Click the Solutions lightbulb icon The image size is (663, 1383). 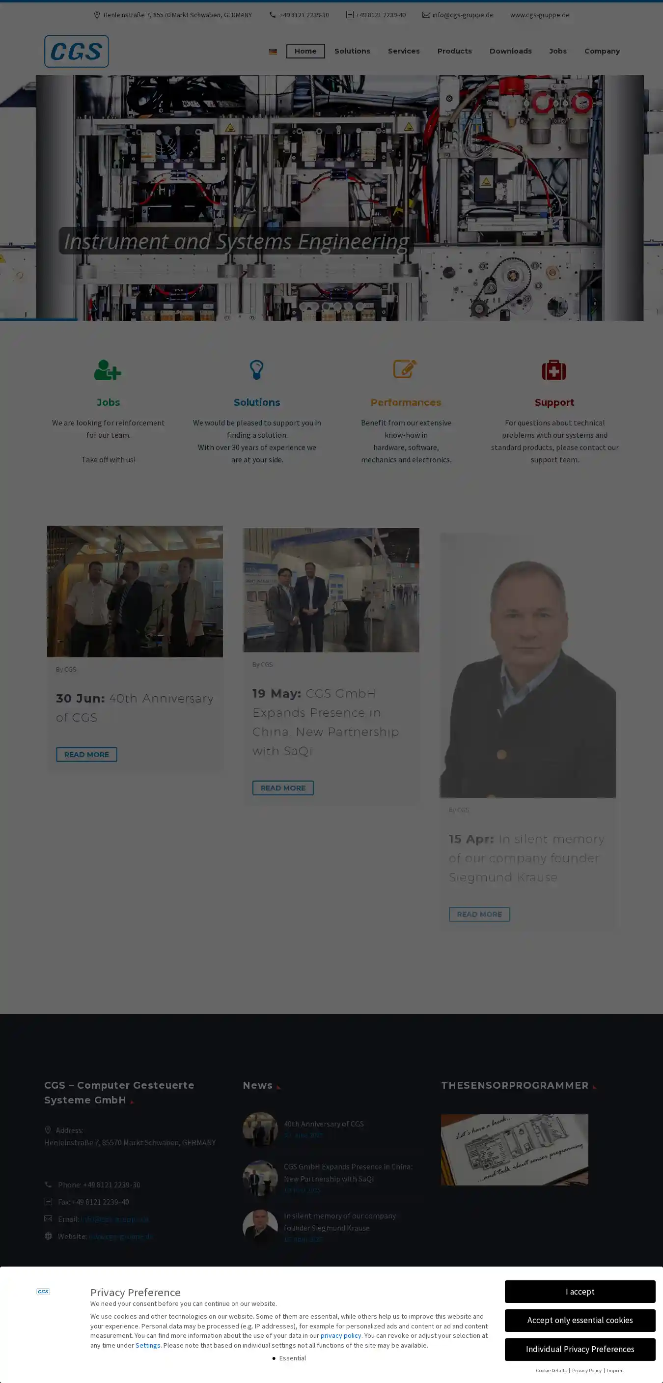coord(257,370)
